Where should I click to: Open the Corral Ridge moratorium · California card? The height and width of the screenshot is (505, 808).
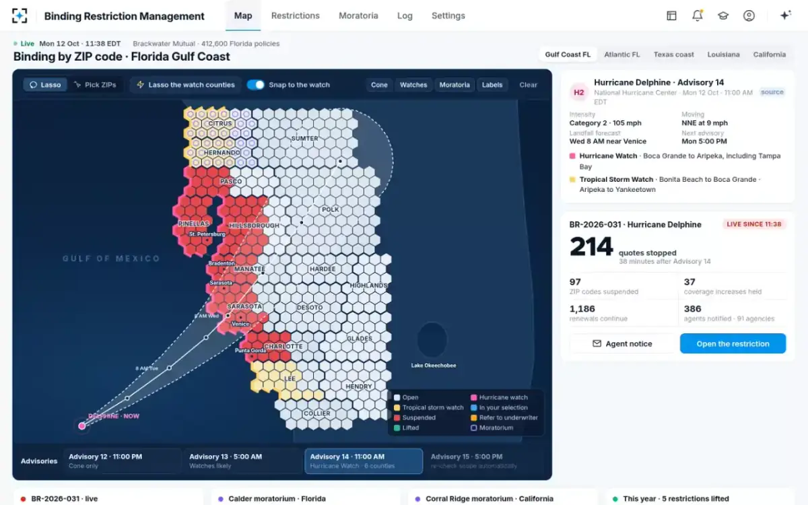tap(504, 498)
